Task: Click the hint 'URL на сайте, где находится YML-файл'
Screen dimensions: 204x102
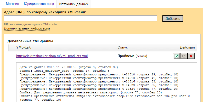Action: click(x=31, y=24)
